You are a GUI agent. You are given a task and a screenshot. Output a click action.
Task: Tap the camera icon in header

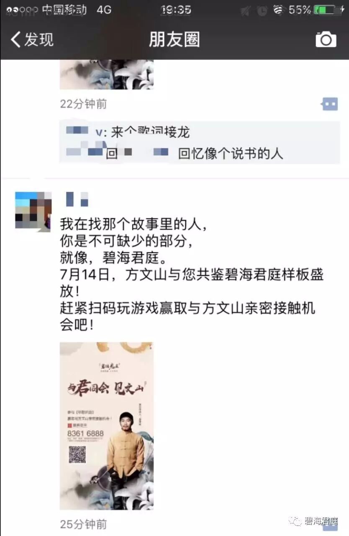click(x=326, y=39)
